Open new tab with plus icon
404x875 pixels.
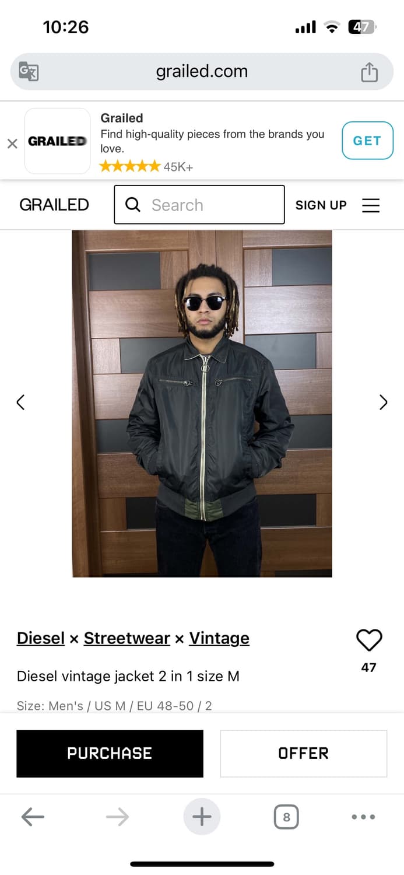(x=202, y=817)
